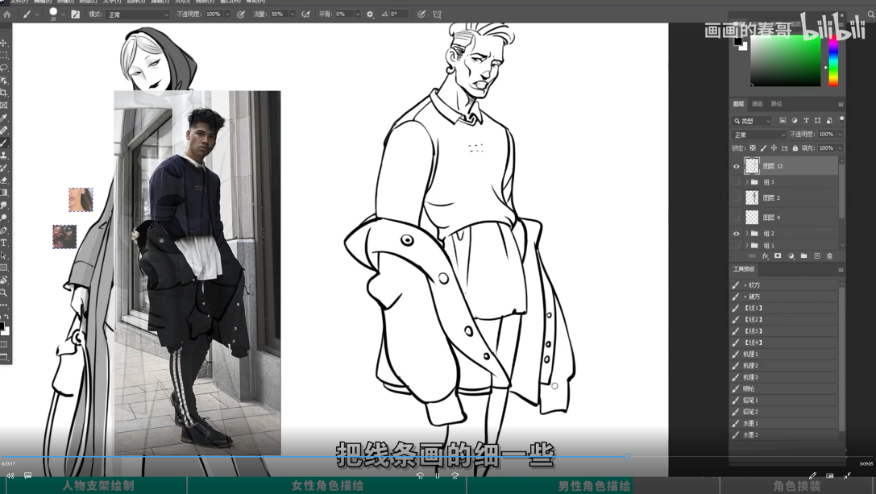Click the rainbow hue slider strip
876x494 pixels.
tap(833, 61)
